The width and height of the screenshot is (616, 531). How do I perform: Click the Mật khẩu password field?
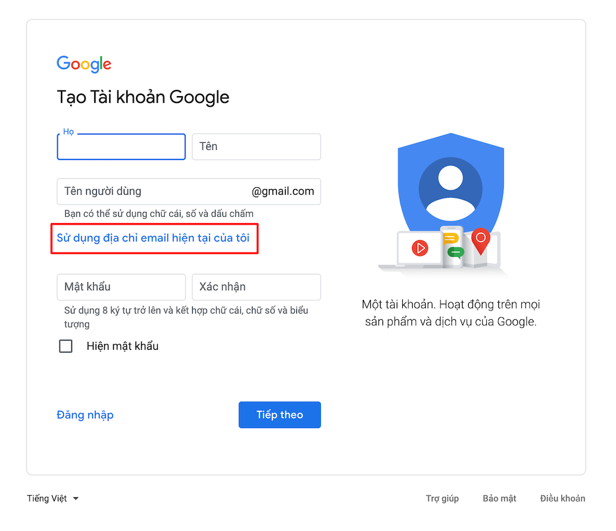click(x=121, y=287)
